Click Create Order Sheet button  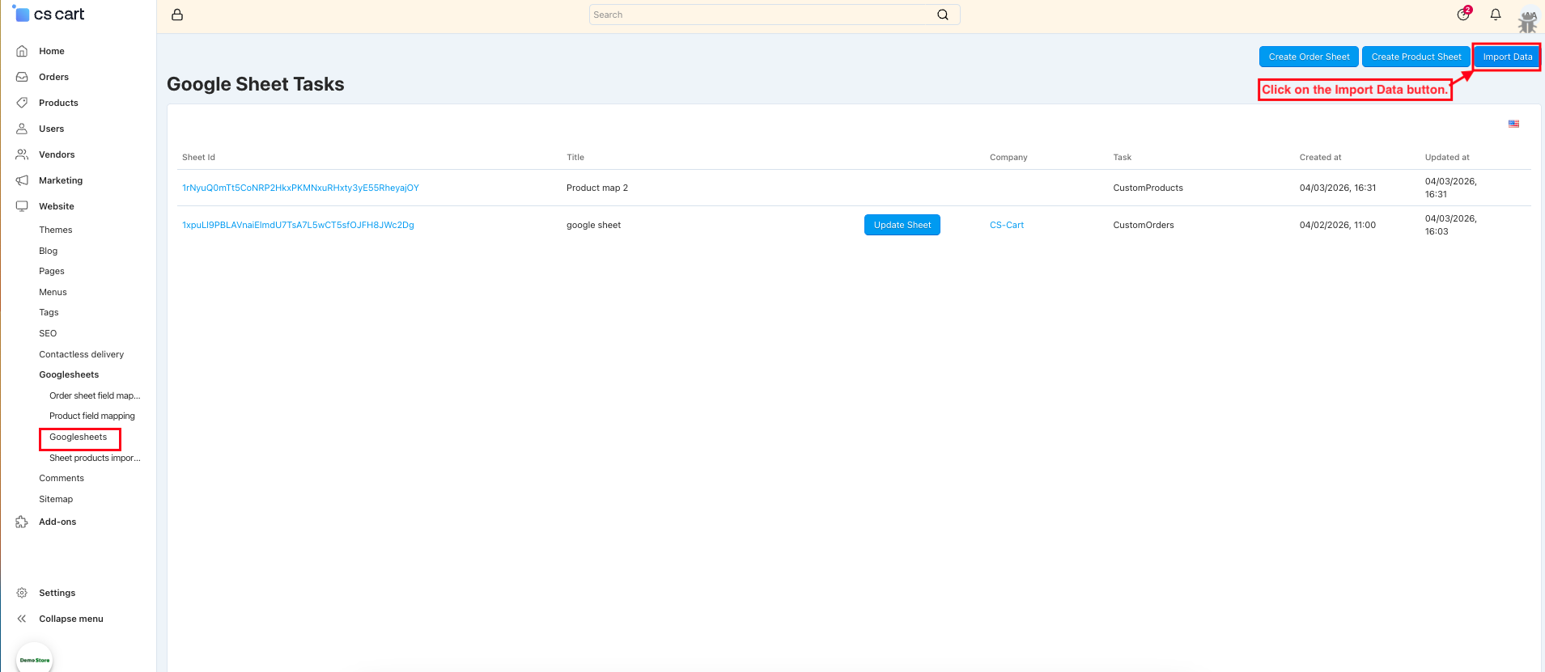point(1309,57)
